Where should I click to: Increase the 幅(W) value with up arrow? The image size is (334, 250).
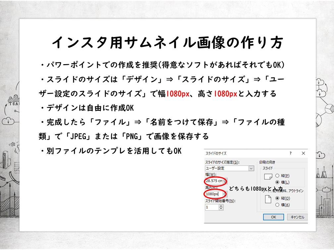pos(225,180)
